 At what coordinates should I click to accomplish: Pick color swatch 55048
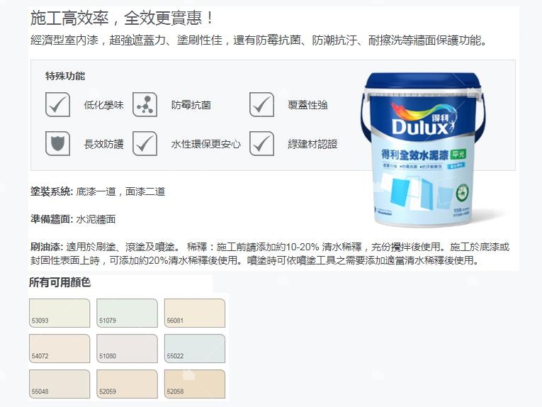(60, 384)
